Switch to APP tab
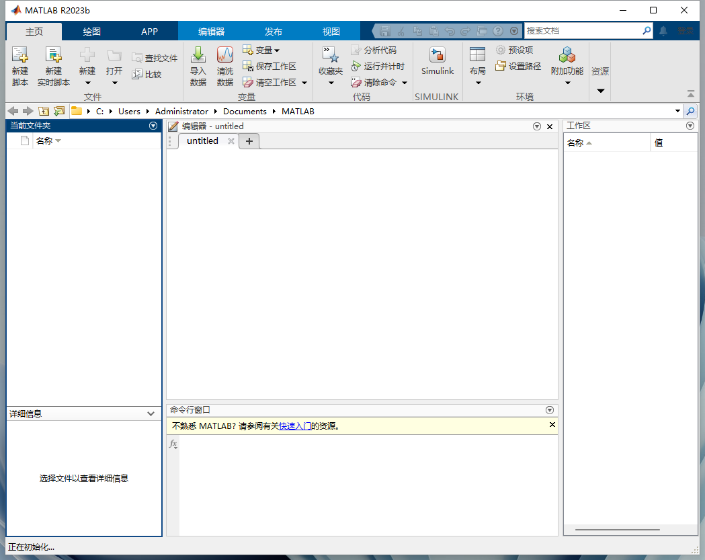The width and height of the screenshot is (705, 560). pos(149,32)
